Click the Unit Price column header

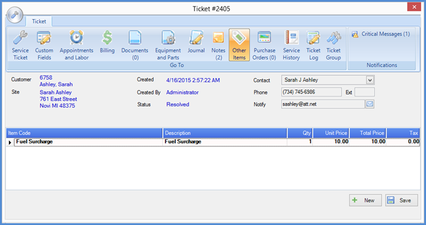point(331,133)
